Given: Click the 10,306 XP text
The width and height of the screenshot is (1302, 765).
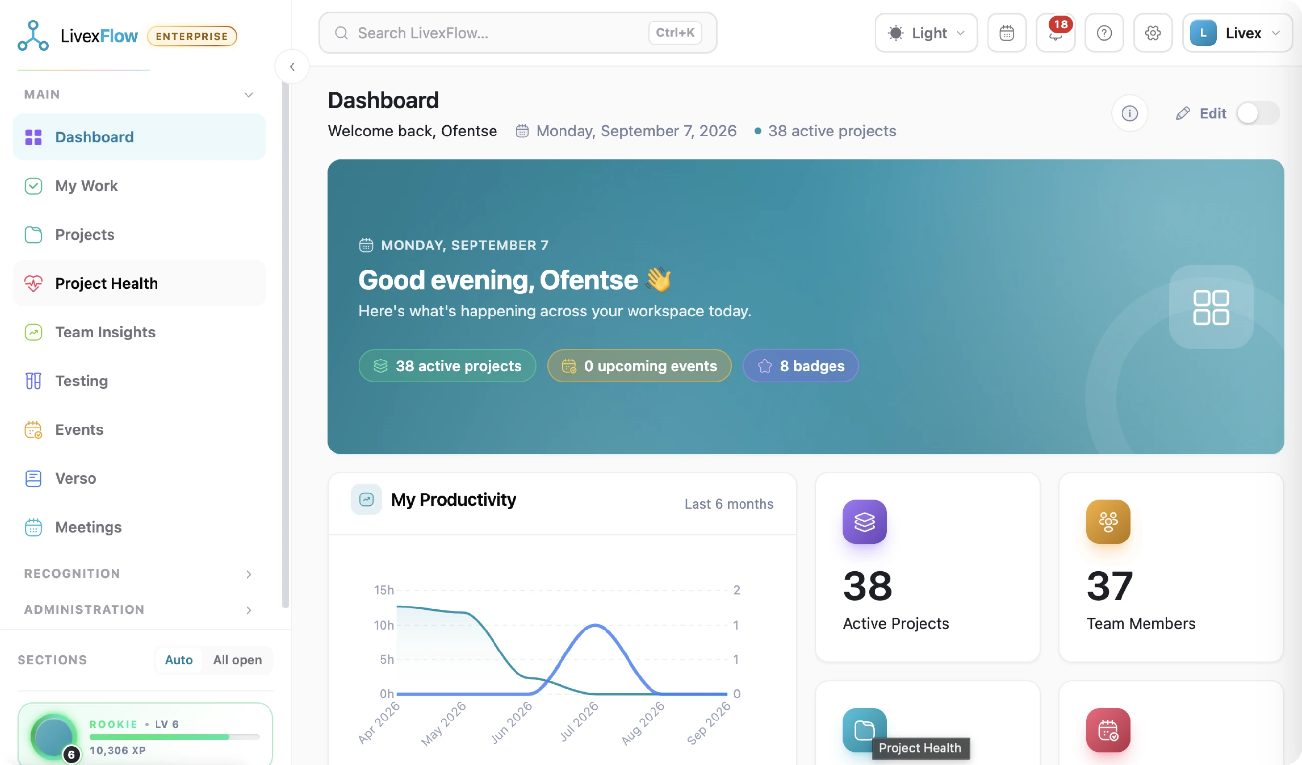Looking at the screenshot, I should 118,750.
